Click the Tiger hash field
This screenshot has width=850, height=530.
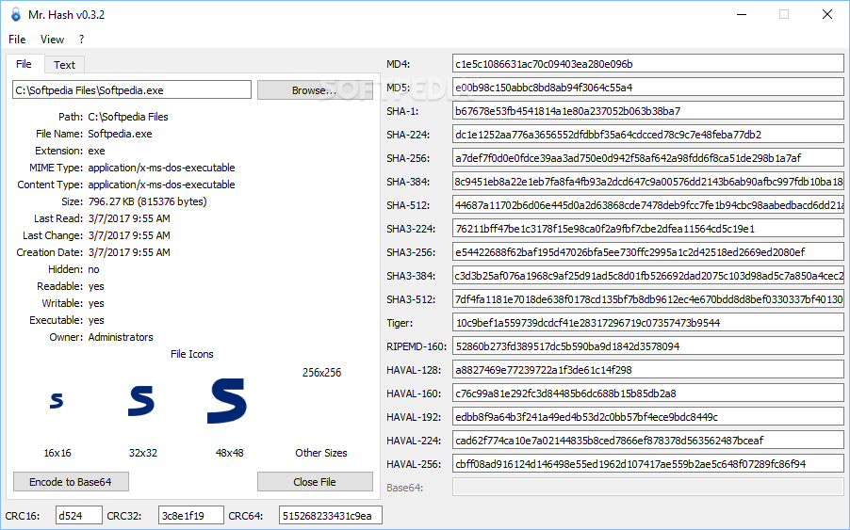pos(647,323)
